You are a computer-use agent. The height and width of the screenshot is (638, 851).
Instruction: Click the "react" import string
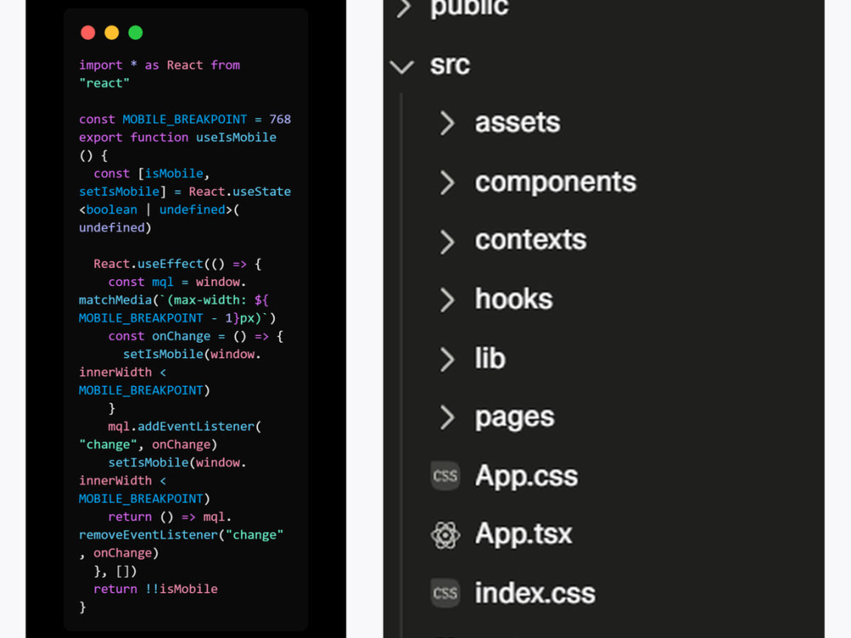[104, 83]
